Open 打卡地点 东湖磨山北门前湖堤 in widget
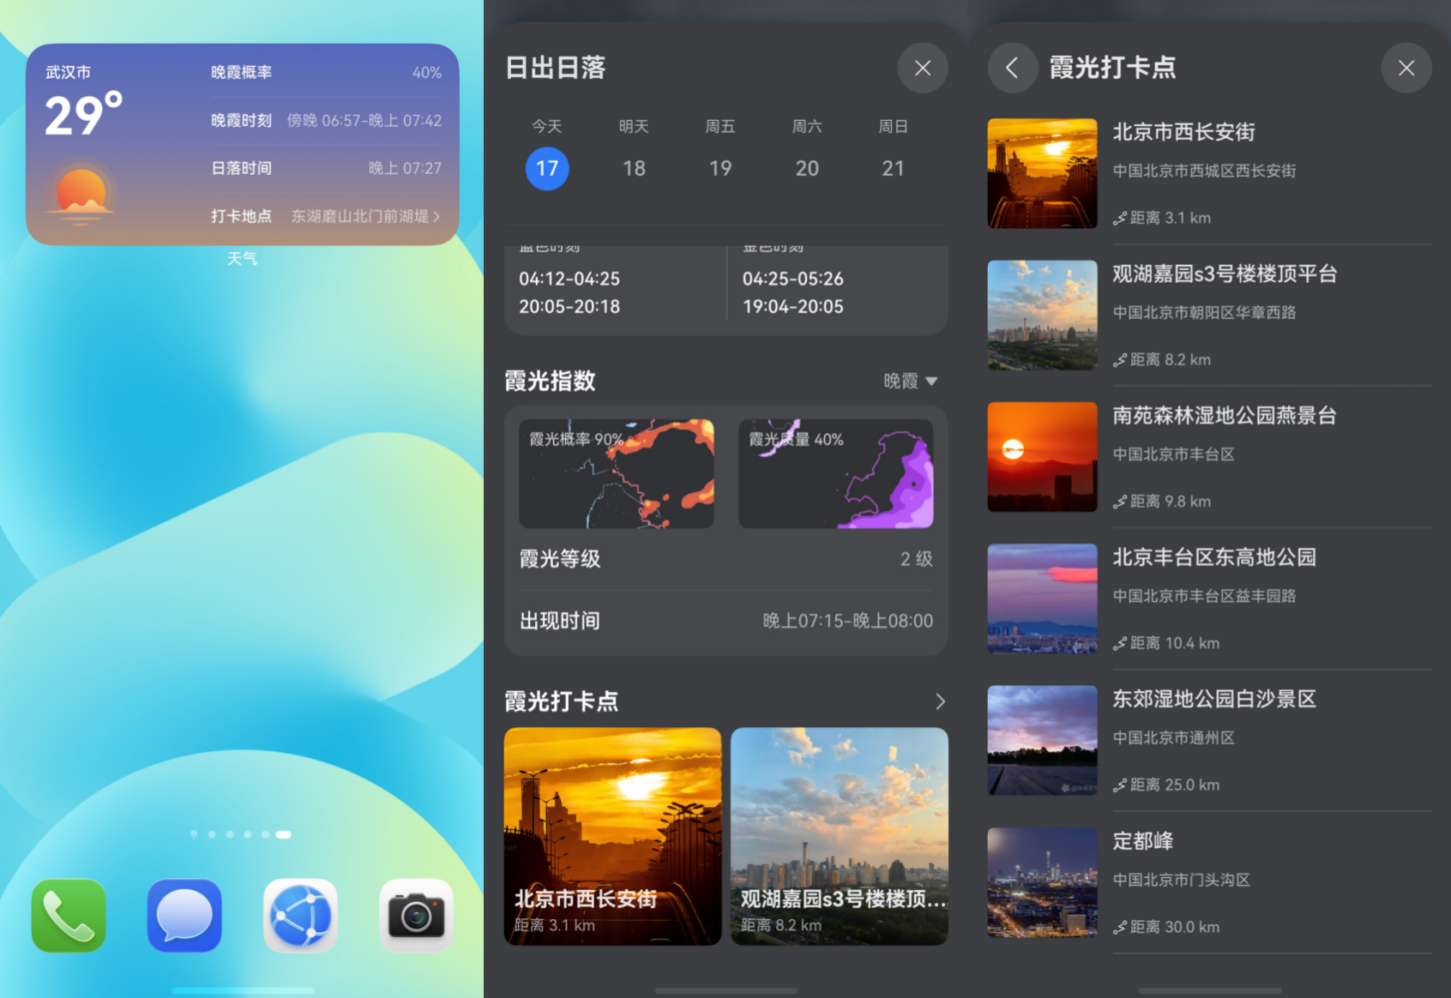Viewport: 1451px width, 998px height. 326,216
